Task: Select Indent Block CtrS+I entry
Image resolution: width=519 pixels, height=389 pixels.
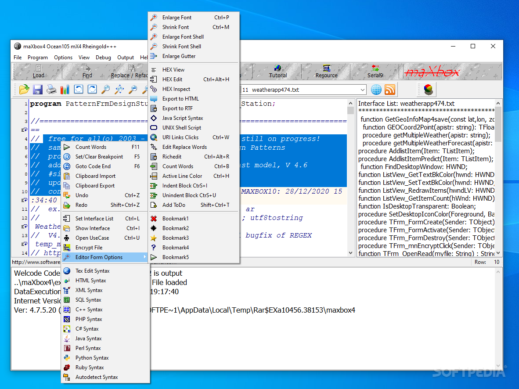Action: (194, 186)
